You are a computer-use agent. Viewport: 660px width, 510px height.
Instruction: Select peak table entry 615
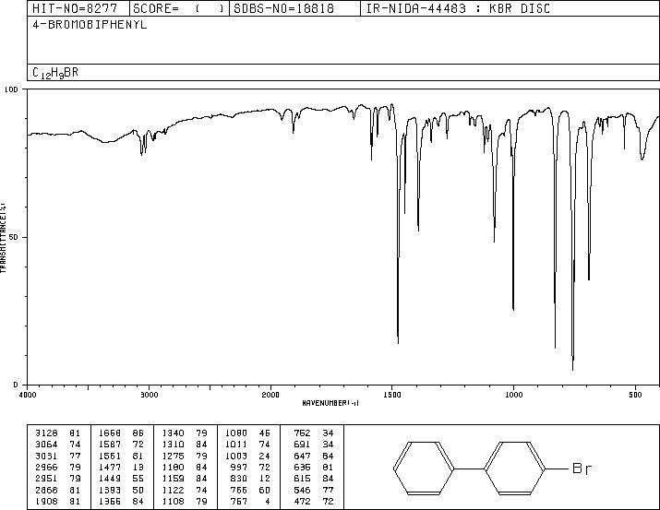point(302,479)
